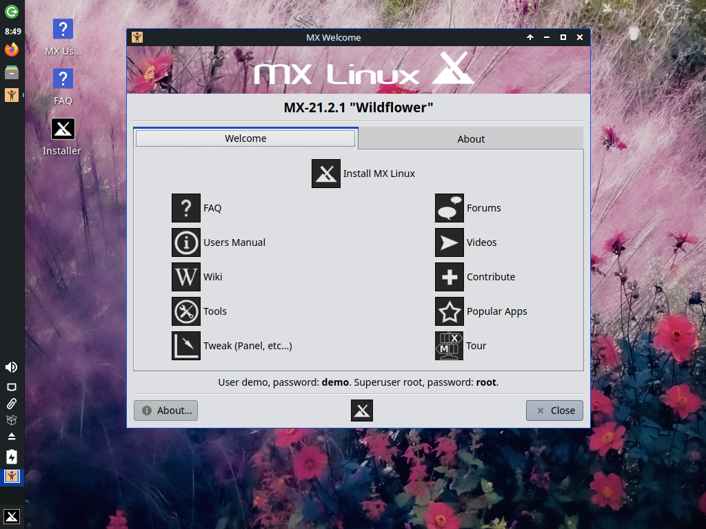Switch to the About tab
706x529 pixels.
pos(471,138)
